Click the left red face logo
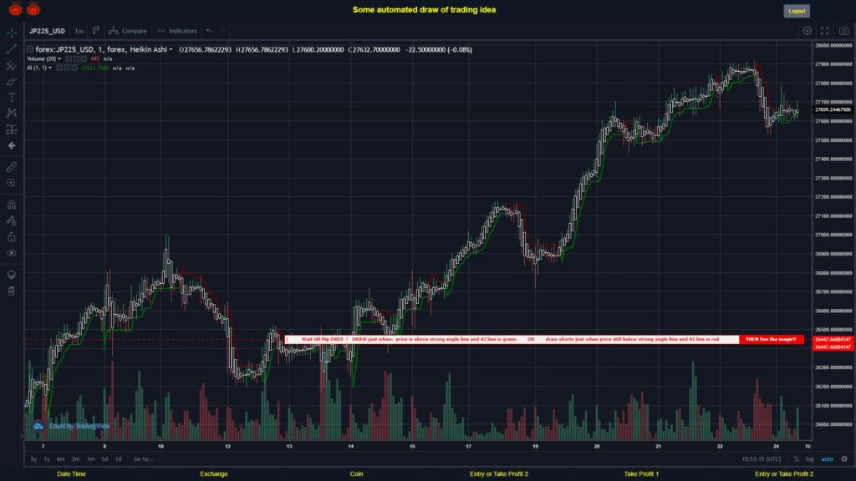The height and width of the screenshot is (481, 856). (x=15, y=9)
